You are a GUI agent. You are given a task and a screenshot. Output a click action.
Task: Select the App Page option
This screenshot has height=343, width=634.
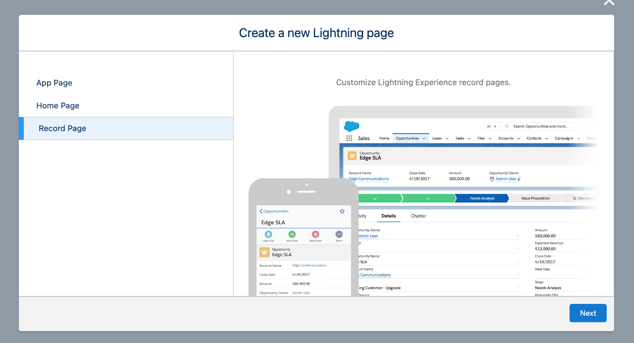point(54,83)
